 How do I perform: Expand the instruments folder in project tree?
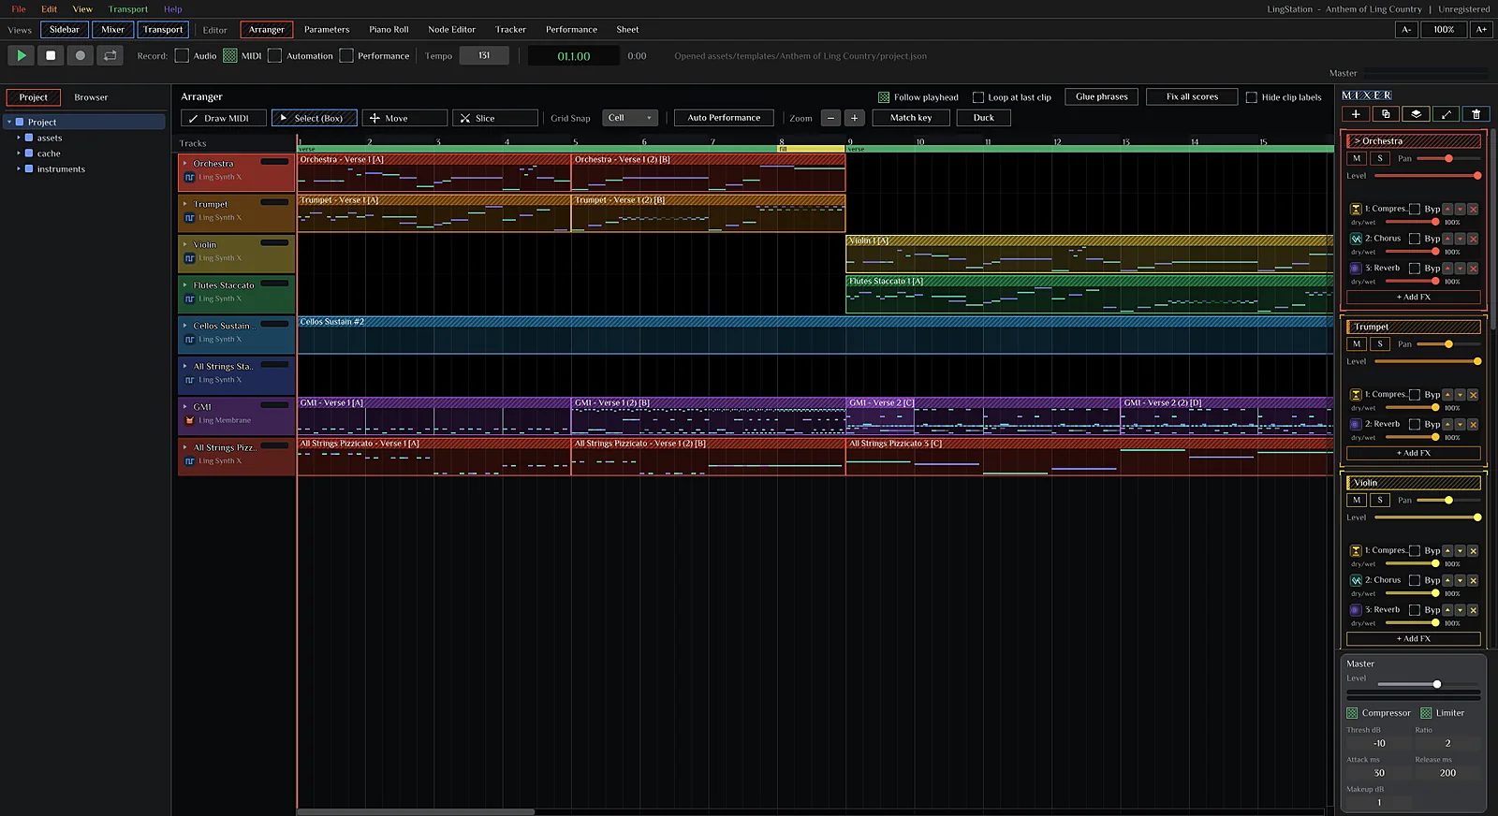point(18,169)
